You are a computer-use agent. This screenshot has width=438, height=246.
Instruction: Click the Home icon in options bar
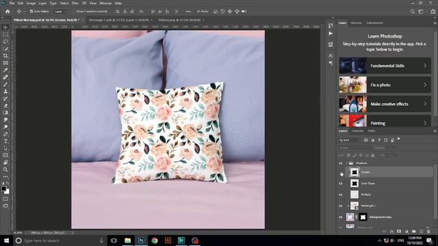click(8, 12)
